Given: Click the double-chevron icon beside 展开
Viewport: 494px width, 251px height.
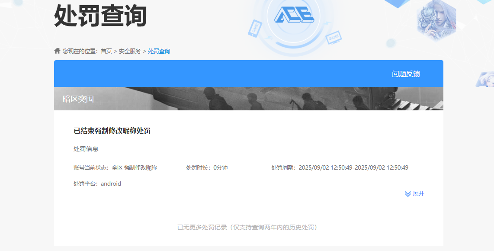Looking at the screenshot, I should (407, 194).
